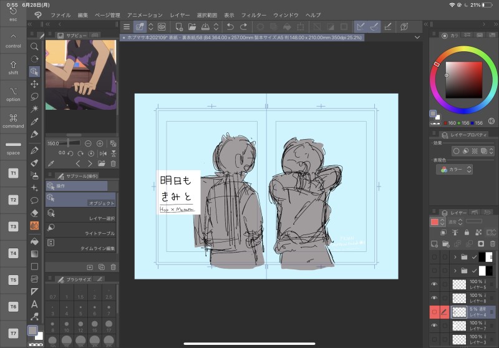Open the ファイル menu
Screen dimensions: 499x348
pos(61,15)
